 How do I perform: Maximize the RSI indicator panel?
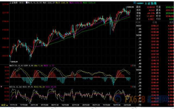tap(133, 87)
